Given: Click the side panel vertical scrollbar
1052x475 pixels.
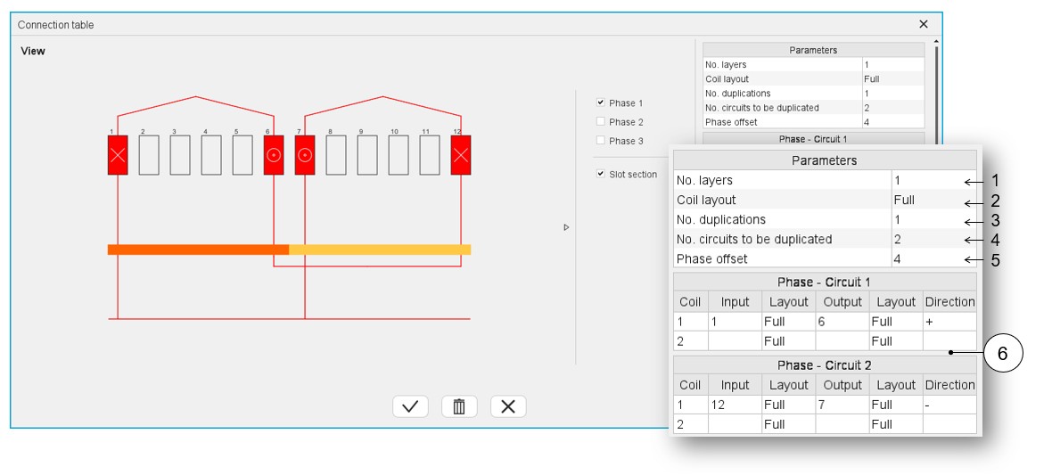Looking at the screenshot, I should 936,91.
